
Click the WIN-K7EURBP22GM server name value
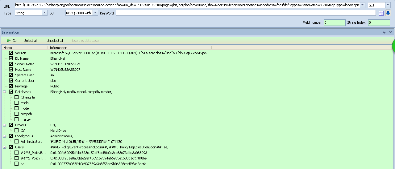pos(65,64)
